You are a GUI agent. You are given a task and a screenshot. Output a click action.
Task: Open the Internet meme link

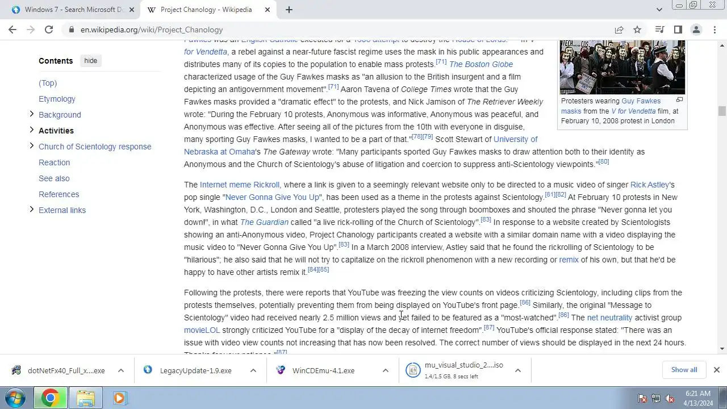click(224, 185)
